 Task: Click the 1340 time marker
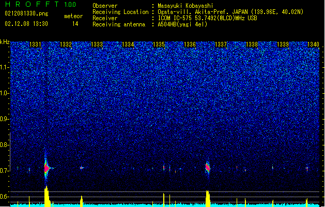(x=314, y=45)
